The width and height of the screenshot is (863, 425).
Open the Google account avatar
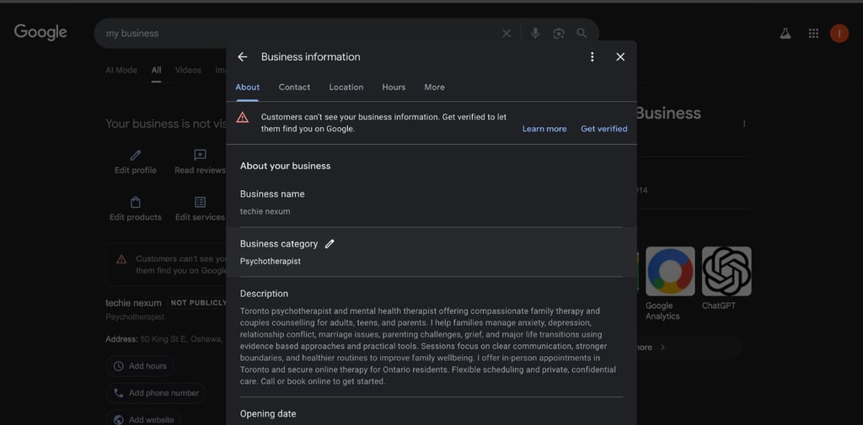pos(839,34)
